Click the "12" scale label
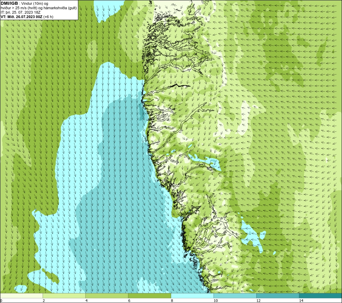 tap(258, 301)
